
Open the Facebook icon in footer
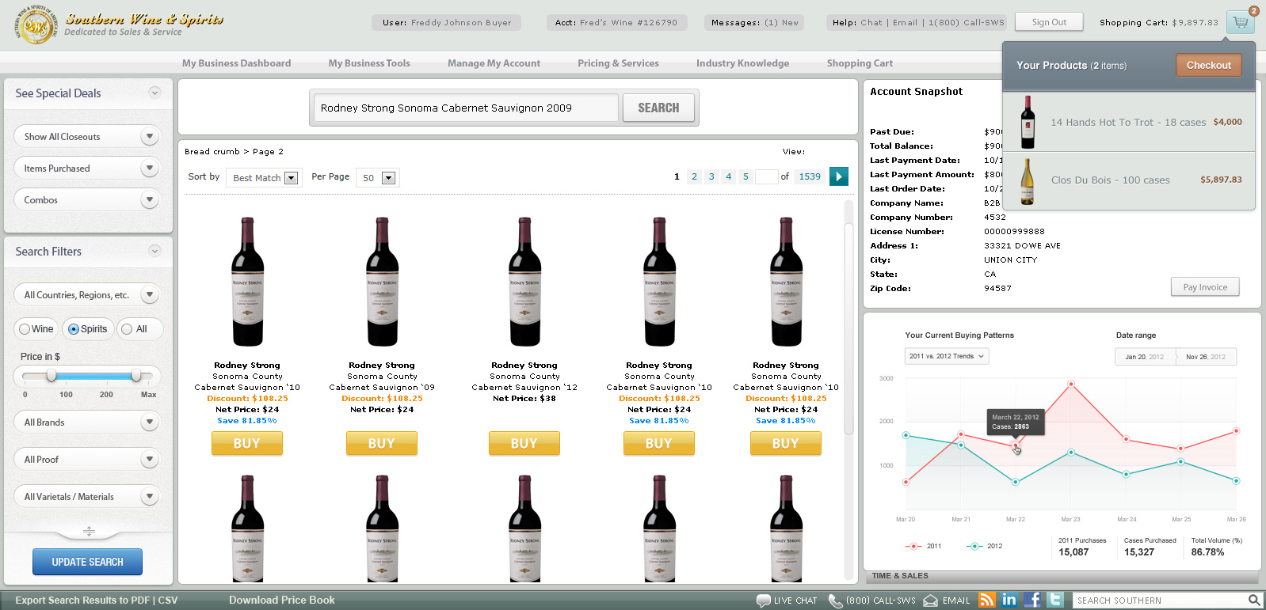(x=1032, y=600)
